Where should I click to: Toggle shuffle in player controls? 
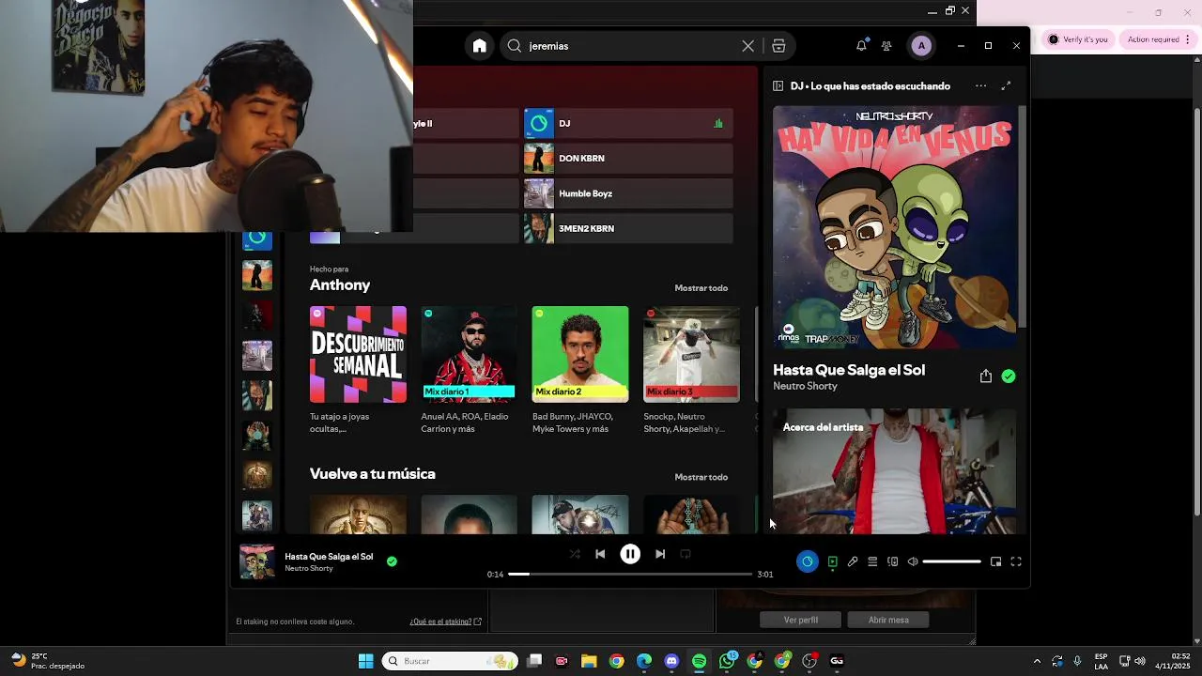point(574,554)
